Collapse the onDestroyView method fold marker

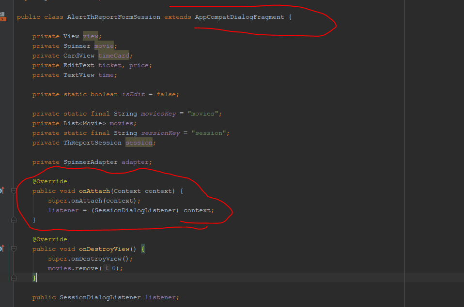14,249
